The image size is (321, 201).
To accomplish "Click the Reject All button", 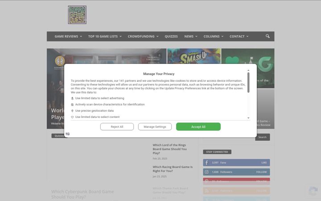I will [117, 127].
